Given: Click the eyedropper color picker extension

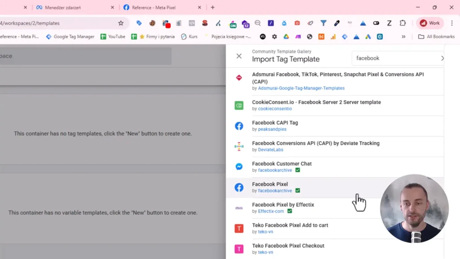Looking at the screenshot, I should pyautogui.click(x=337, y=23).
